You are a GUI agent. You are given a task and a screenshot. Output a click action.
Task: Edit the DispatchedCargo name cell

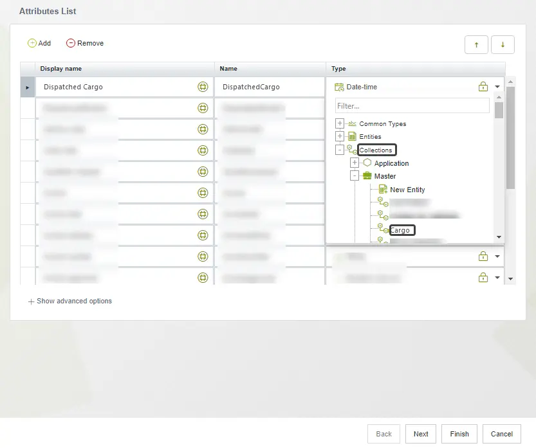(270, 87)
